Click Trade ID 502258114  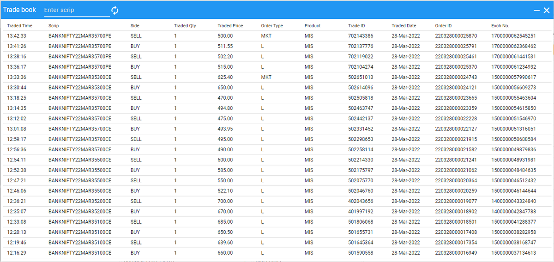361,149
